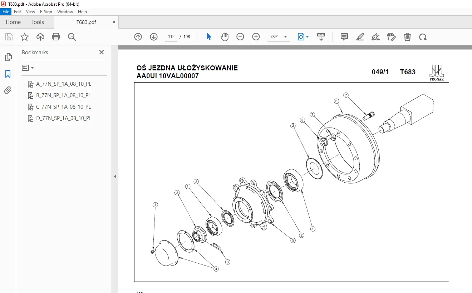Switch to the Tools tab
Viewport: 472px width, 293px height.
(x=38, y=22)
